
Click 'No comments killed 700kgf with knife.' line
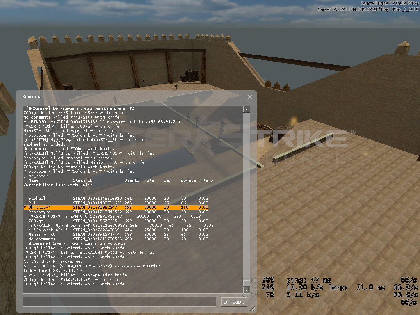[69, 148]
